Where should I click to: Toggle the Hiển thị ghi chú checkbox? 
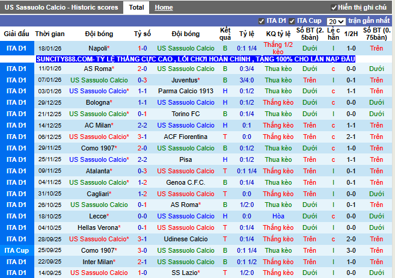(334, 8)
